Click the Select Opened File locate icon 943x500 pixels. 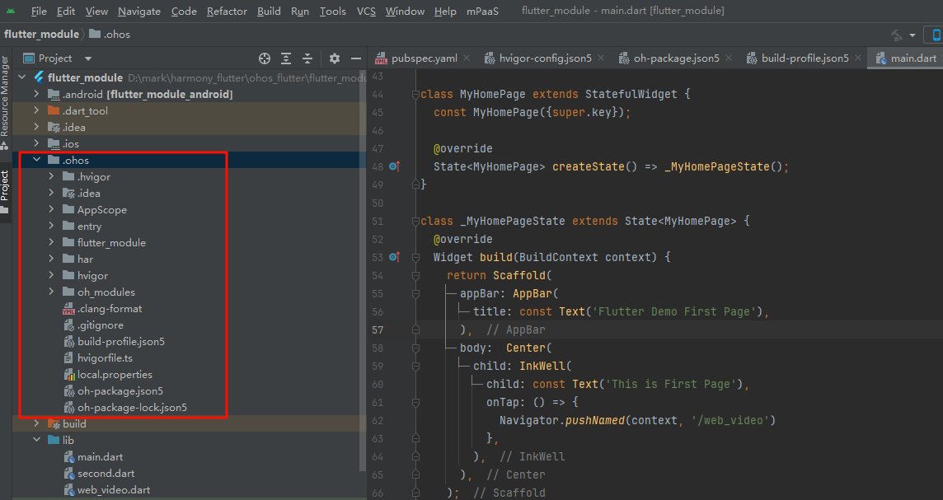pos(265,58)
